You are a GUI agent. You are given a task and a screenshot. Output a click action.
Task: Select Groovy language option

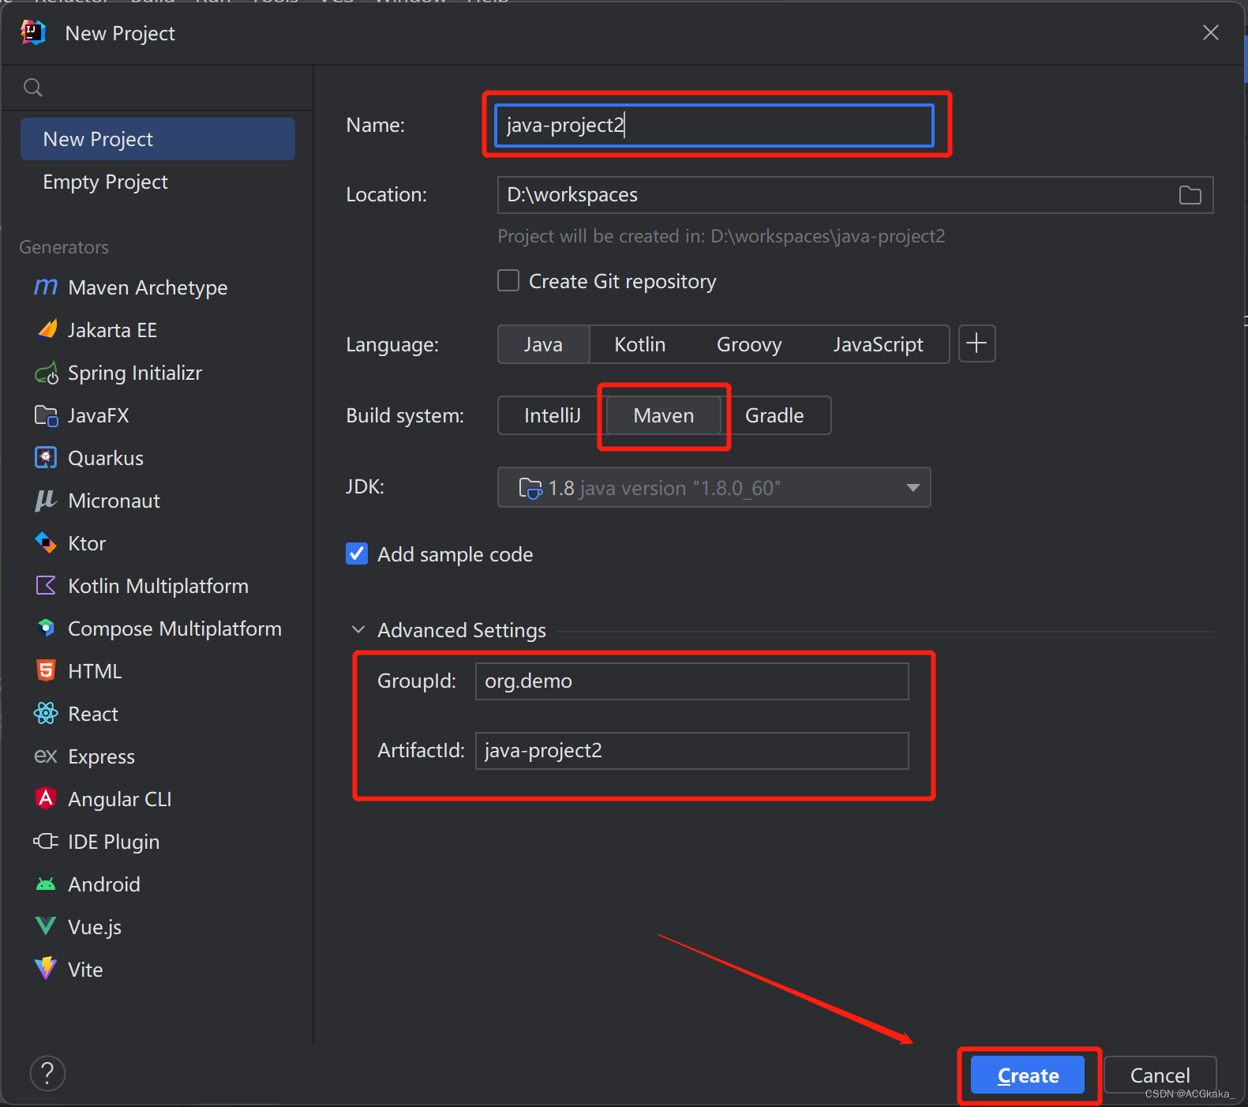(749, 344)
